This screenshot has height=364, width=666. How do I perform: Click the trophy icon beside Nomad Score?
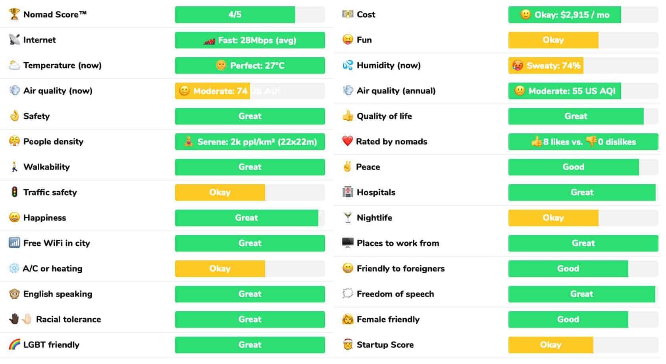tap(14, 14)
